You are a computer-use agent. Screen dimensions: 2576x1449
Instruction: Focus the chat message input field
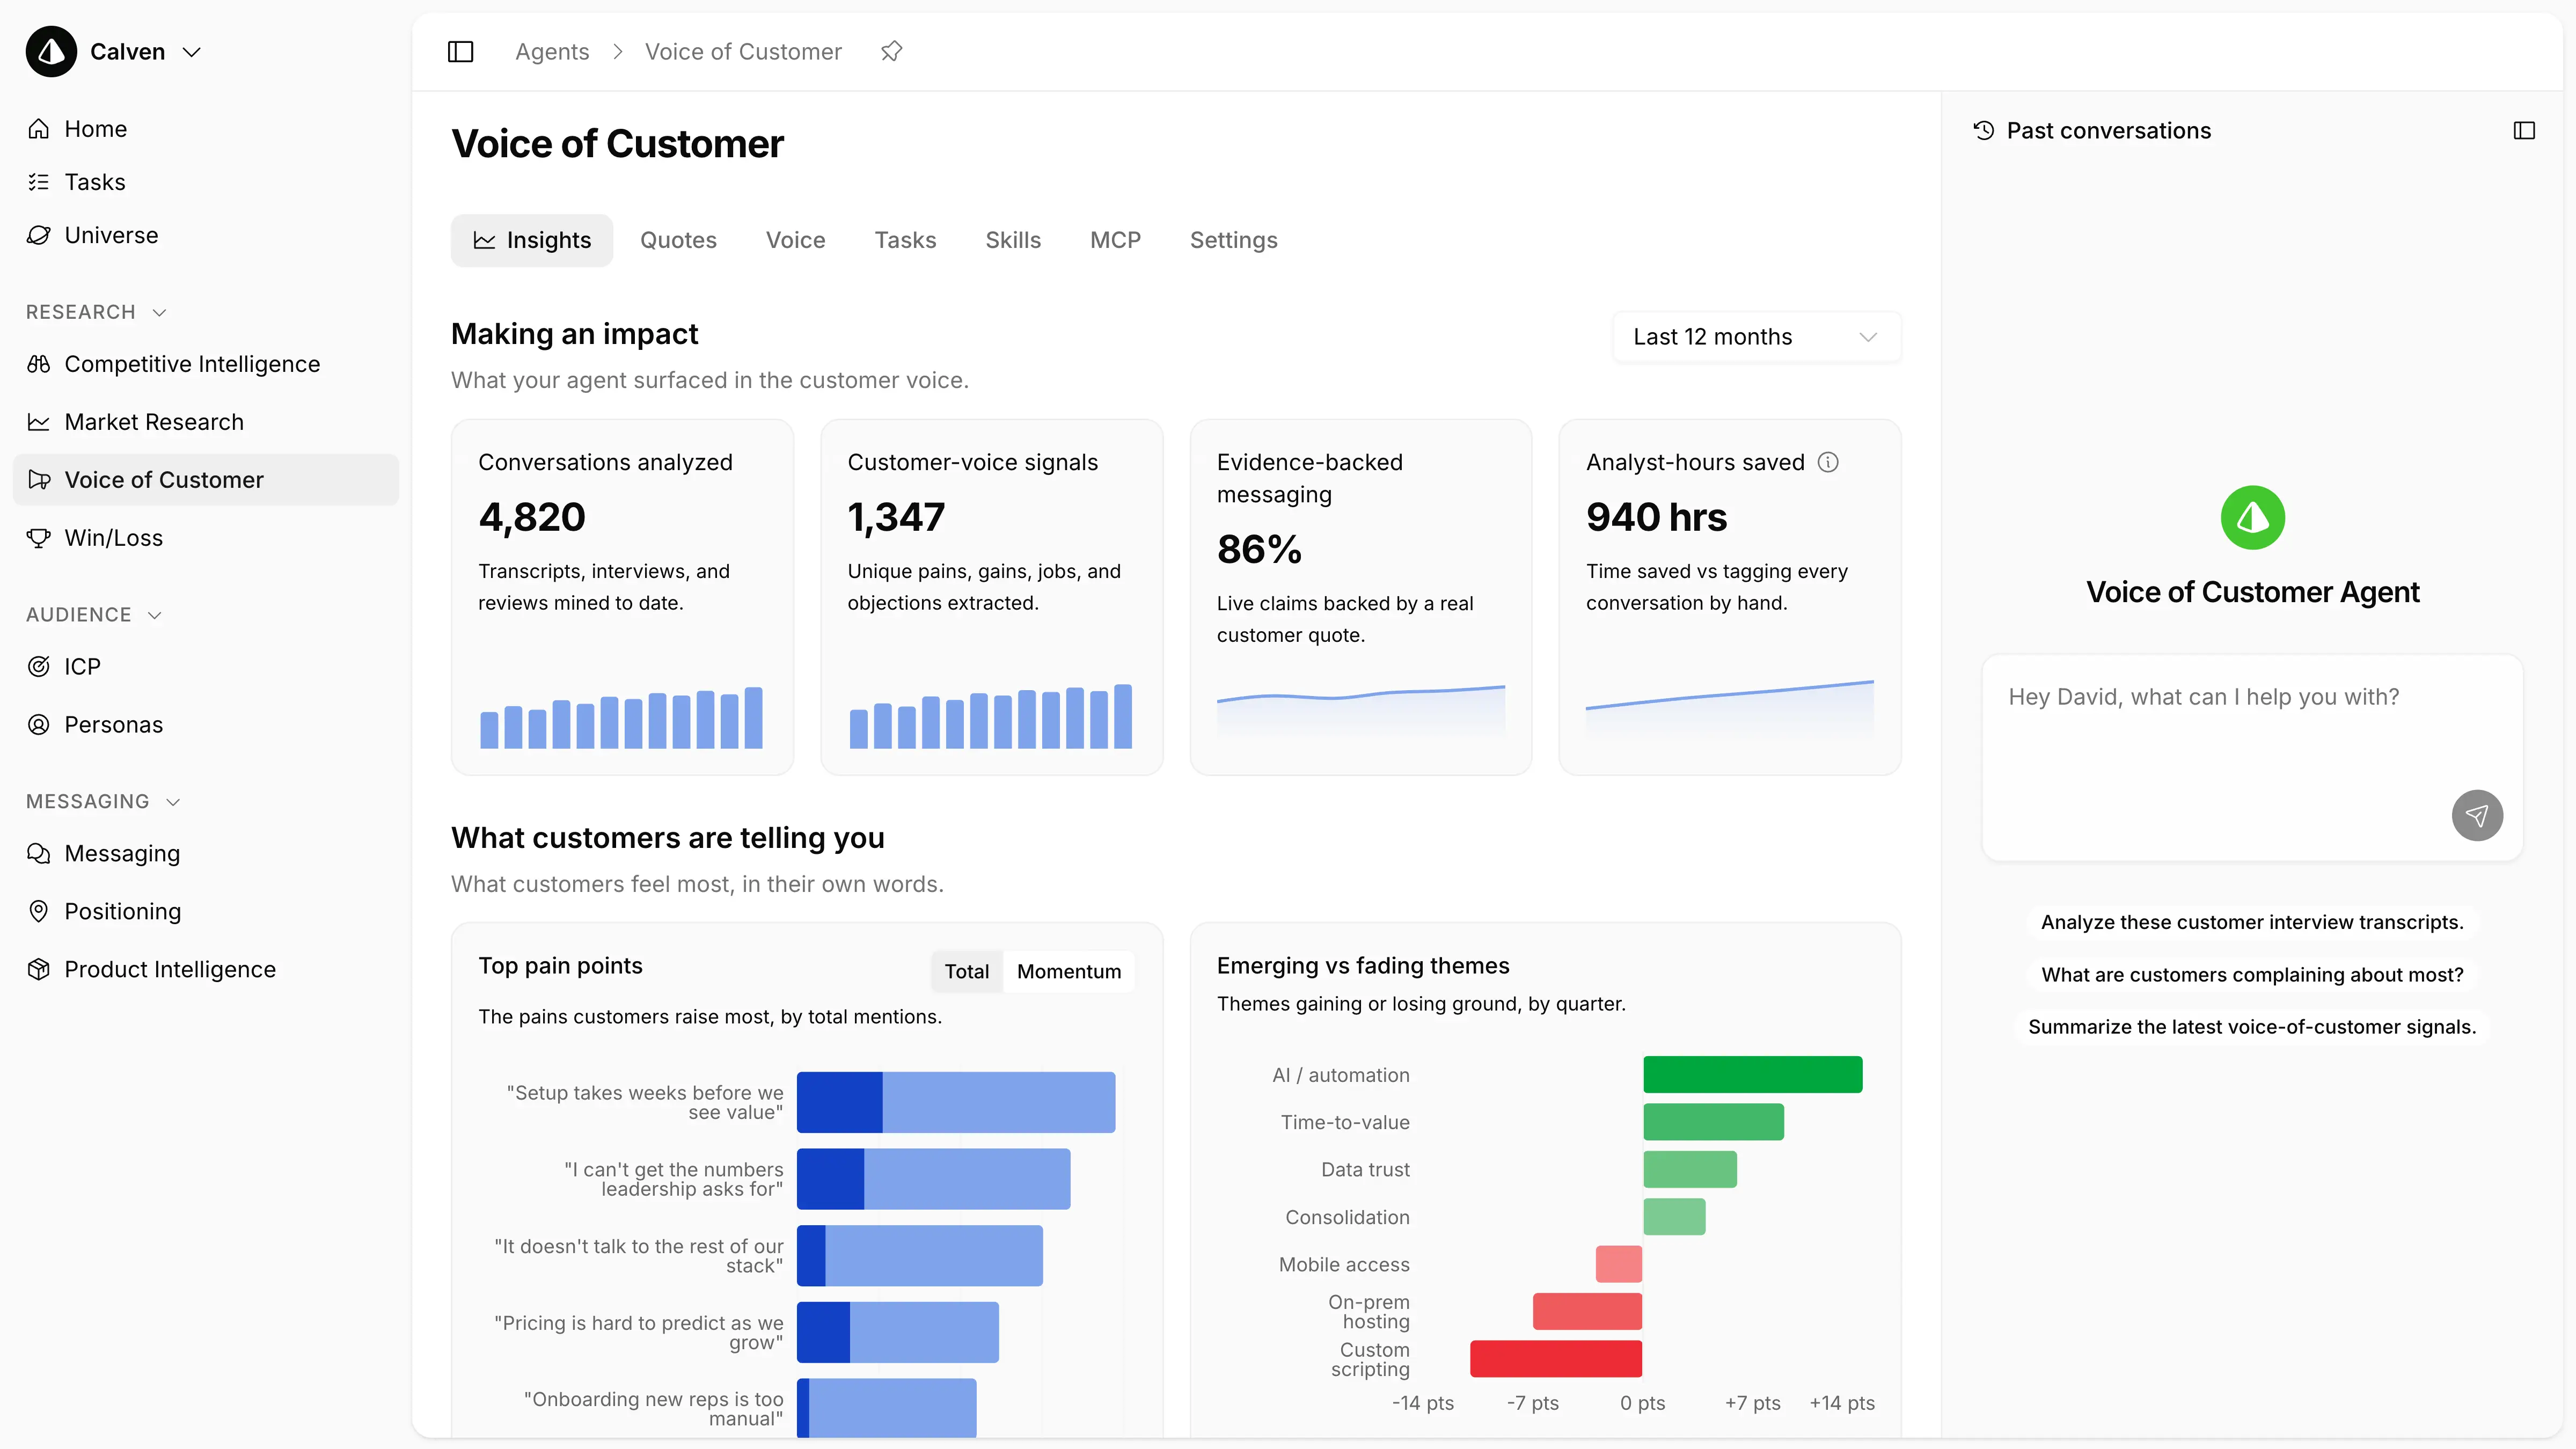pos(2252,757)
